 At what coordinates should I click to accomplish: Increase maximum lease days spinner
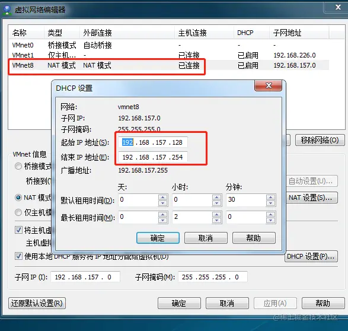tap(163, 215)
